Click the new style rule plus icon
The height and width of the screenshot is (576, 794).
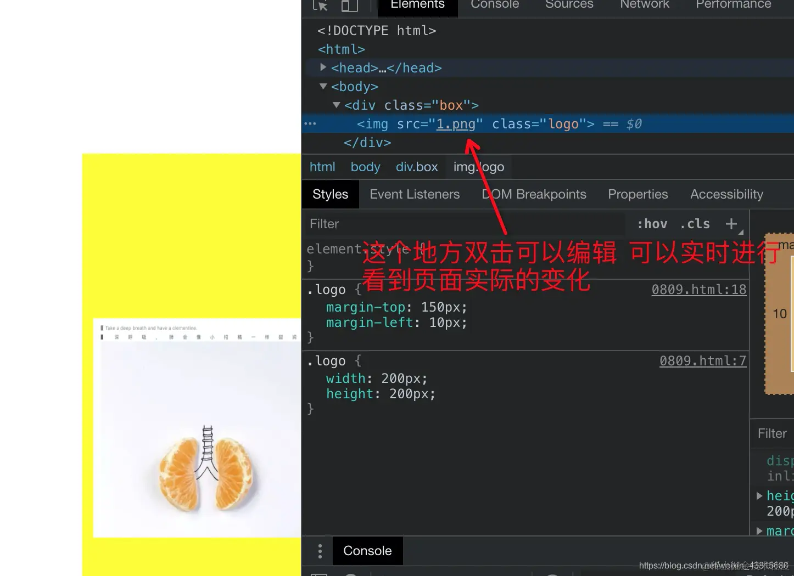(732, 223)
